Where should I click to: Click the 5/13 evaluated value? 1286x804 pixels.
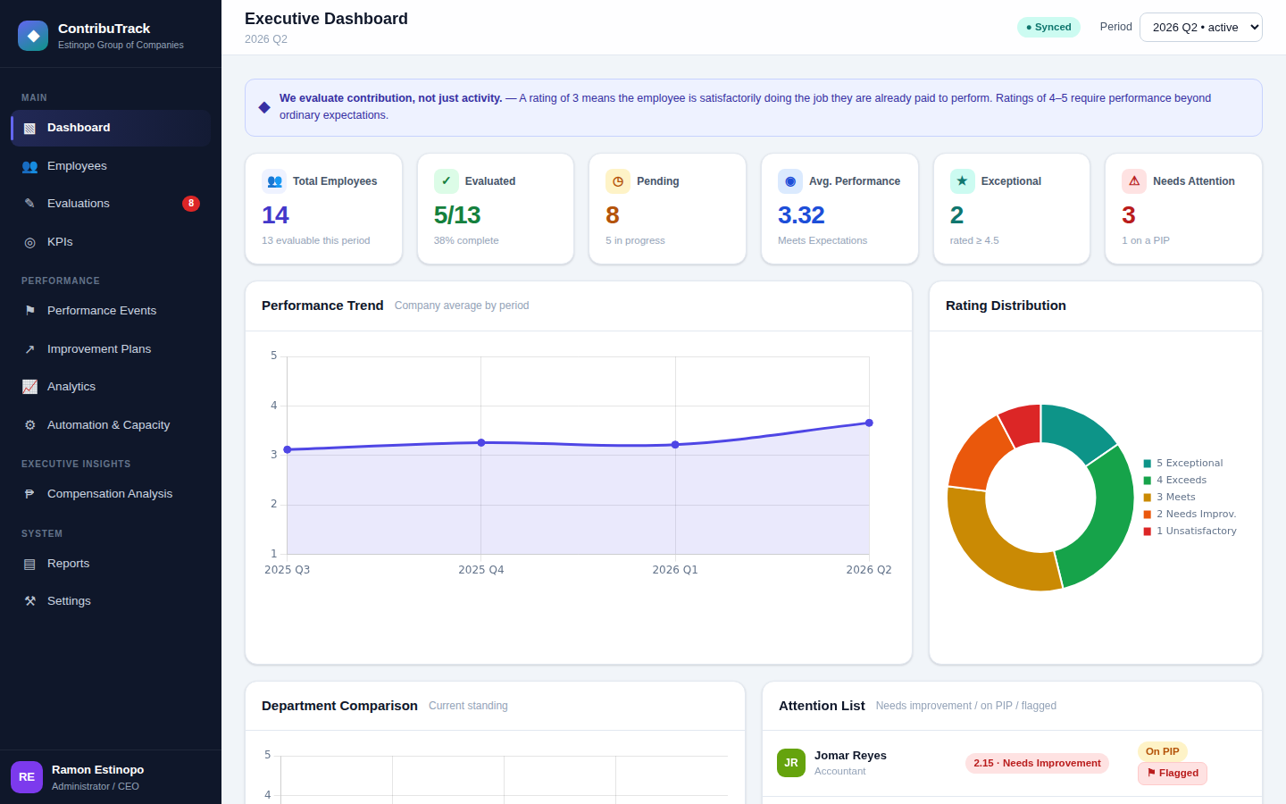coord(457,215)
